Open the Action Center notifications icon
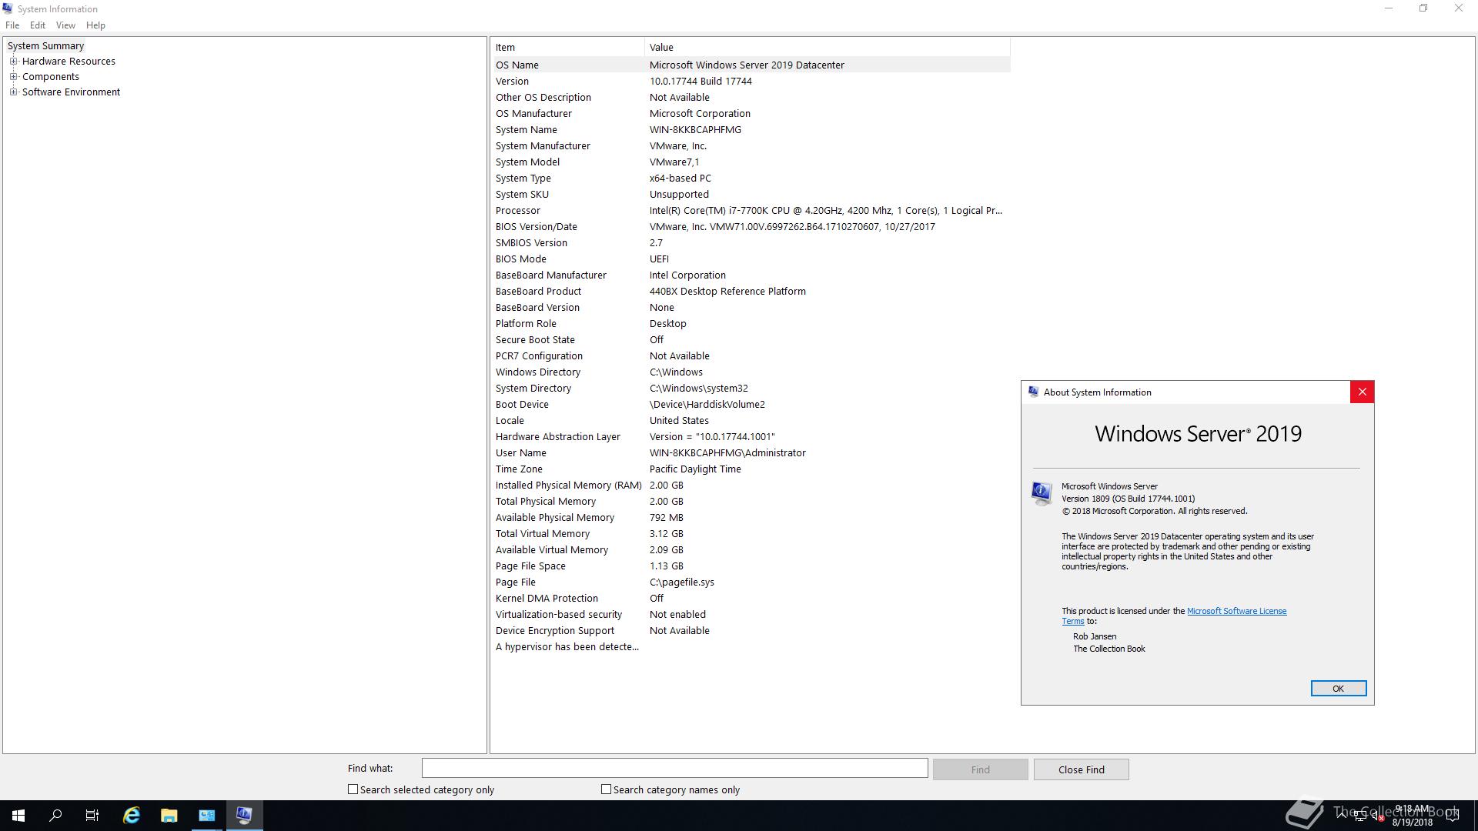This screenshot has width=1478, height=831. (1453, 816)
